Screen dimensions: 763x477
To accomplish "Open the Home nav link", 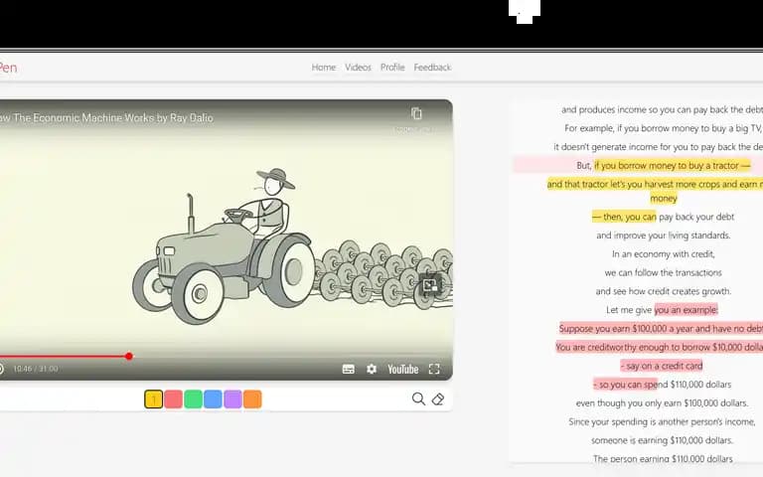I will (x=324, y=68).
